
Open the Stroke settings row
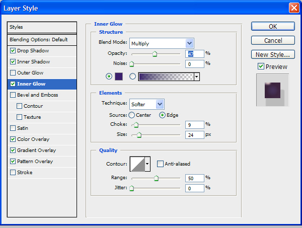point(42,173)
